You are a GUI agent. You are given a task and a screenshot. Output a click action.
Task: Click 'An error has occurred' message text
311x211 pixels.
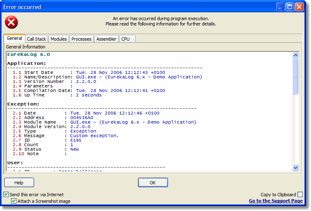[161, 18]
